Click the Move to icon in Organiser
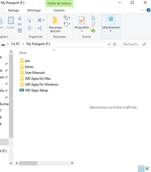151x172 pixels. pyautogui.click(x=29, y=20)
